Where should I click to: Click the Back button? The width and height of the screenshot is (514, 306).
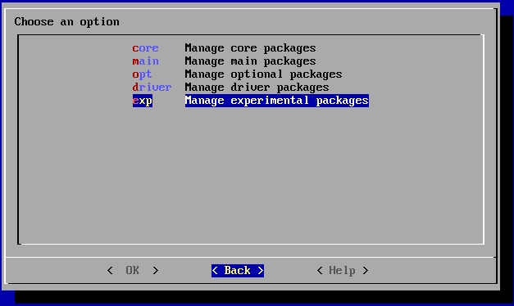(238, 271)
